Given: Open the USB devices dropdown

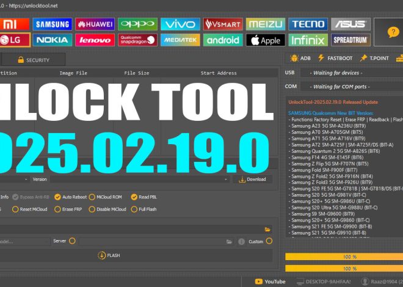Looking at the screenshot, I should pyautogui.click(x=352, y=73).
